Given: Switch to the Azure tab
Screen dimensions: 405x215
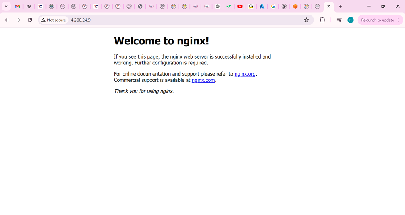Looking at the screenshot, I should tap(262, 7).
